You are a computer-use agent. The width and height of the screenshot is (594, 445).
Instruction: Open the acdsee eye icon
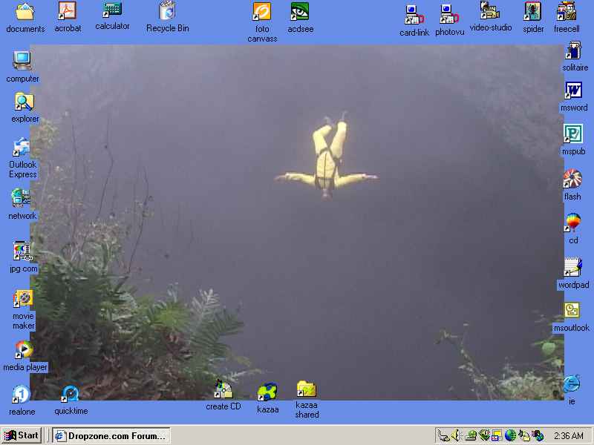(300, 12)
